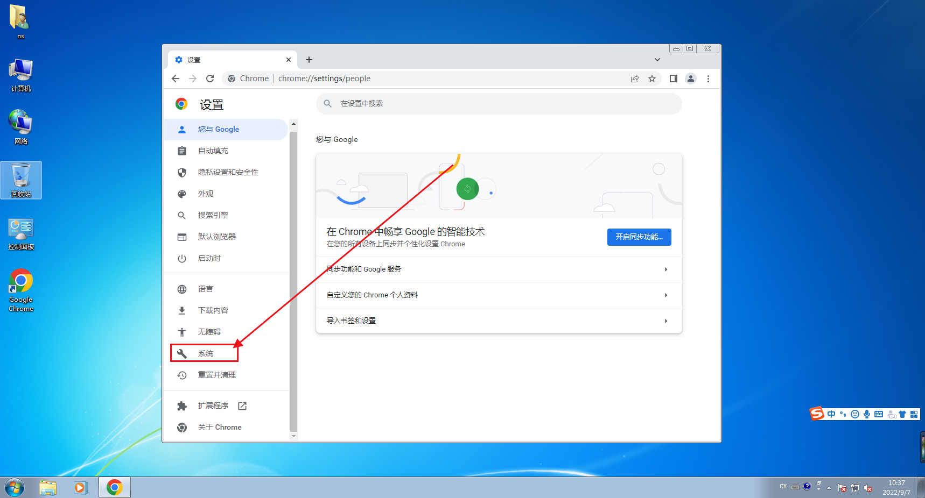Click the Sogou input method S logo
The height and width of the screenshot is (498, 925).
coord(817,414)
